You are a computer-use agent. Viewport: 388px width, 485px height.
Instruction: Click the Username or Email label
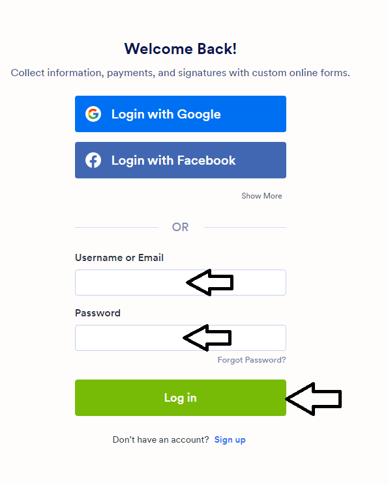pos(119,258)
